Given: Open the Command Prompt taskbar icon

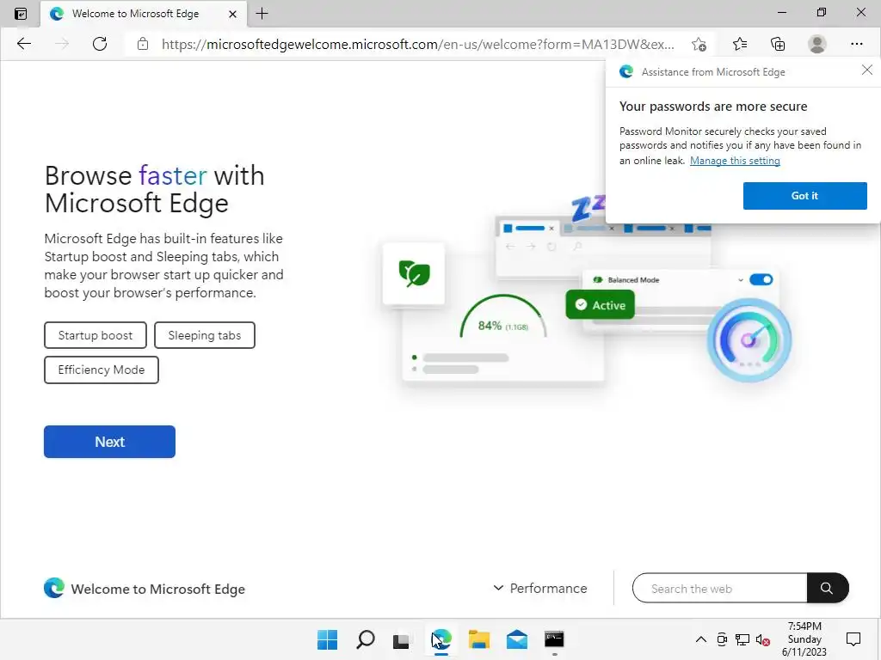Looking at the screenshot, I should 554,639.
